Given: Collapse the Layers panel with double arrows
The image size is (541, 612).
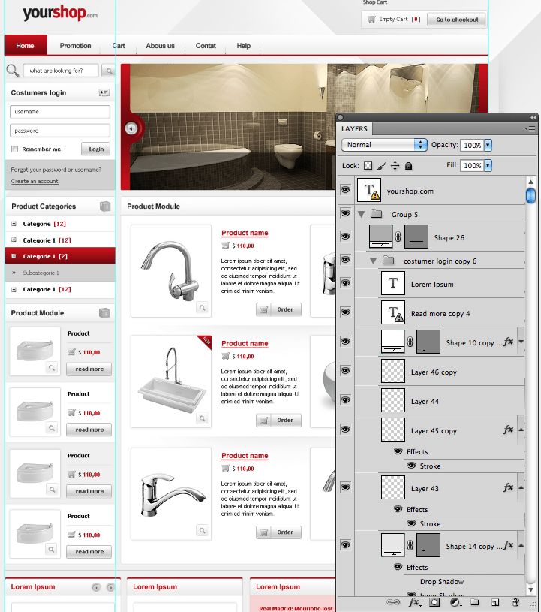Looking at the screenshot, I should [x=533, y=117].
